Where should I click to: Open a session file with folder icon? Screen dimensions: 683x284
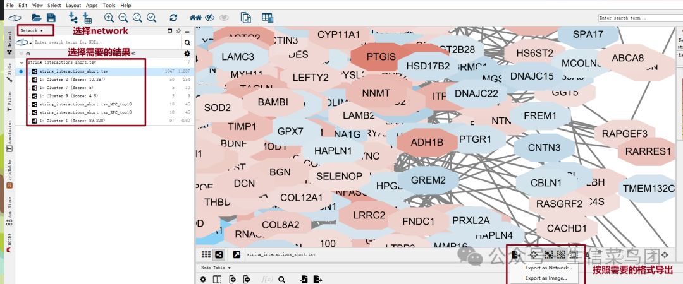[x=37, y=18]
